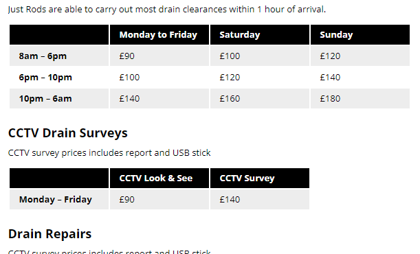Click the £90 CCTV Look & See price
This screenshot has width=420, height=254.
(x=159, y=200)
